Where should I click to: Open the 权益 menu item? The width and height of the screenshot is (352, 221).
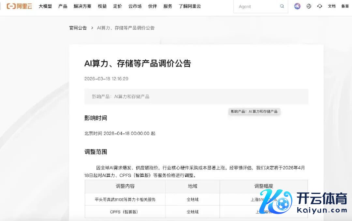click(102, 6)
